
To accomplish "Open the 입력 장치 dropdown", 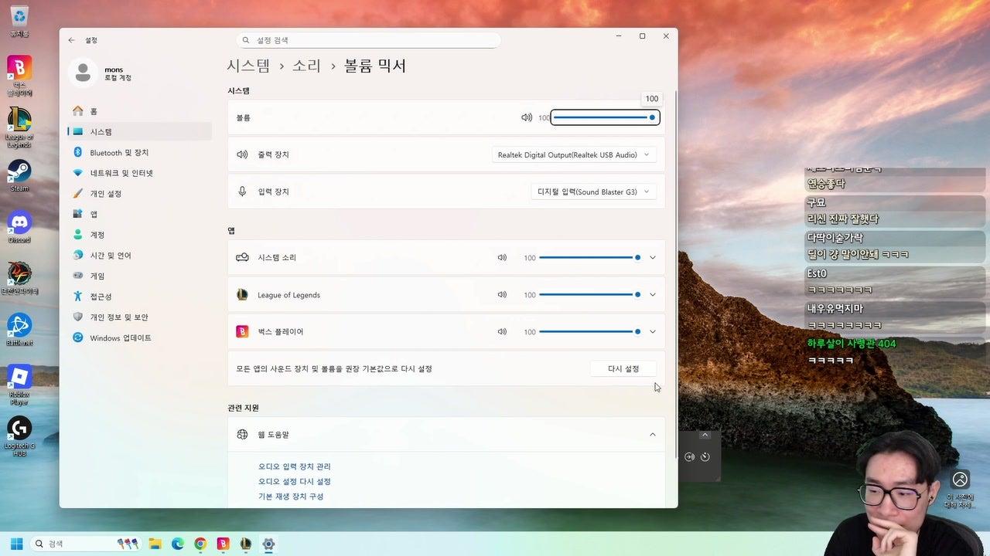I will tap(593, 191).
